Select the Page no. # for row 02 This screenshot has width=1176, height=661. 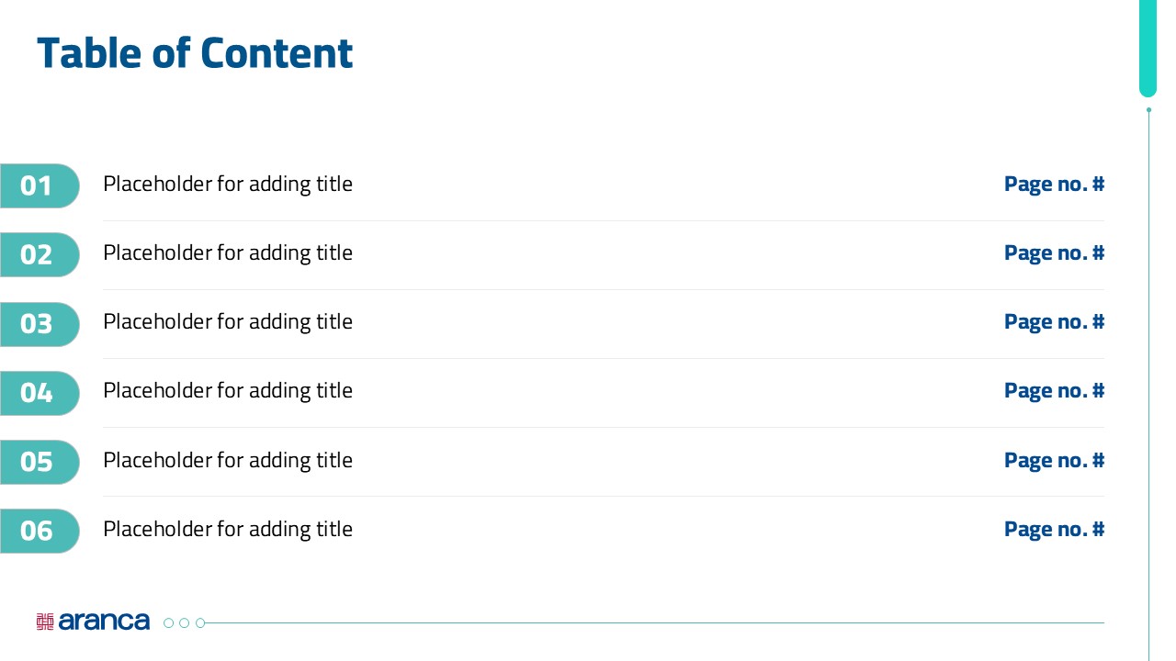1054,252
